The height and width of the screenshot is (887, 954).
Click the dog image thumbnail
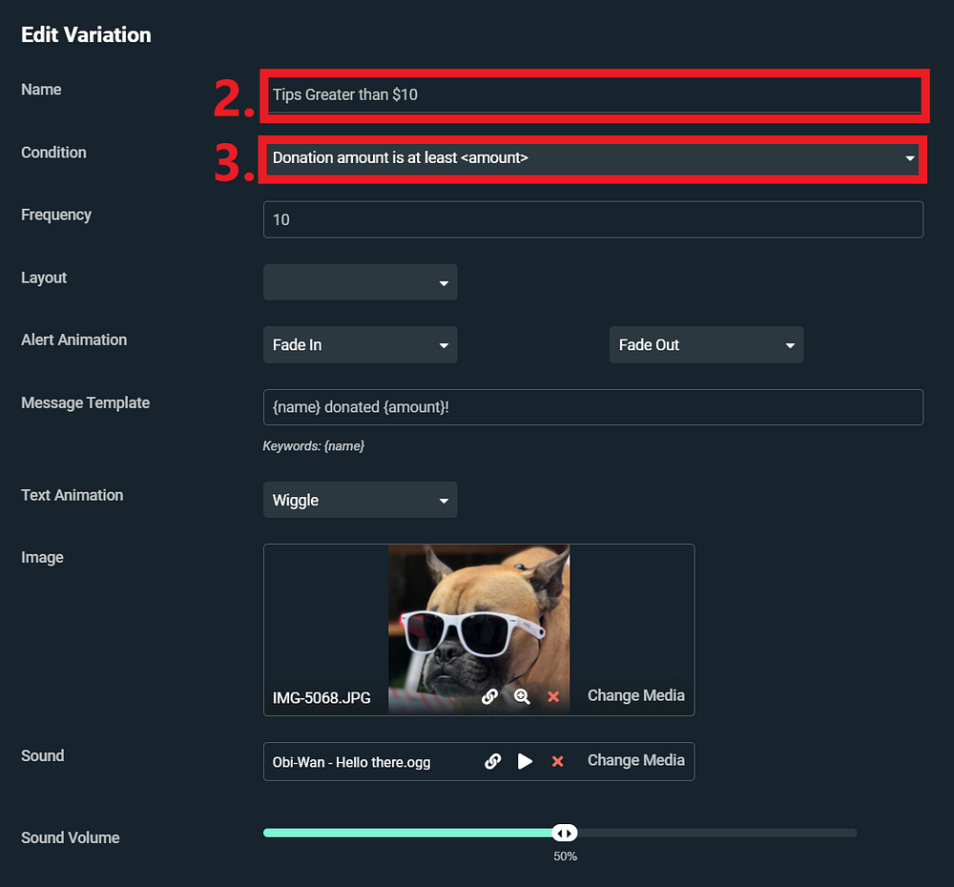pos(479,629)
